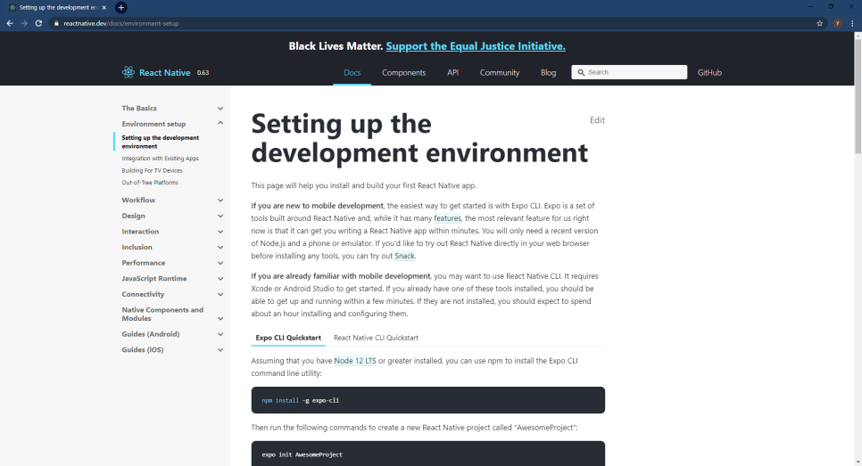Reload the page with refresh icon

coord(38,23)
